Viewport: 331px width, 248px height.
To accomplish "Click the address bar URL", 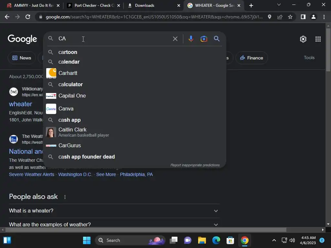I will [x=154, y=17].
